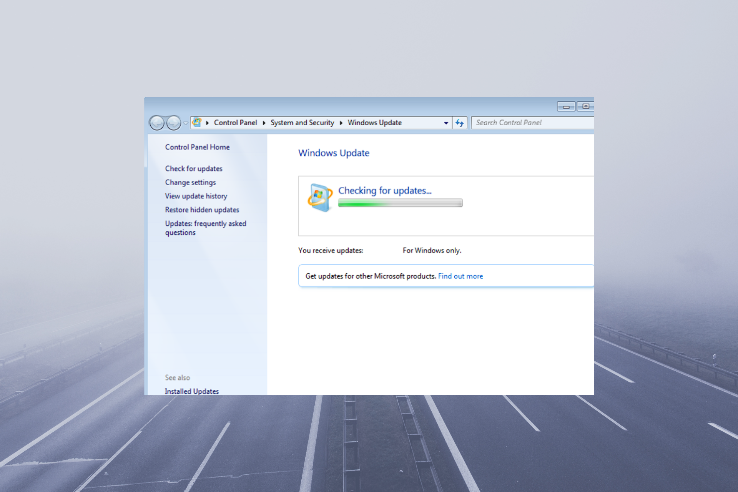Image resolution: width=738 pixels, height=492 pixels.
Task: Open Control Panel Home link
Action: (197, 147)
